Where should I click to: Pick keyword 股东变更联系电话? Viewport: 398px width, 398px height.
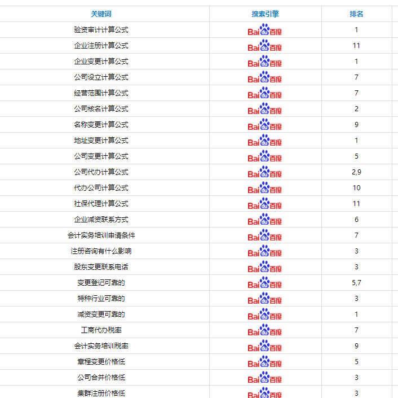[101, 267]
